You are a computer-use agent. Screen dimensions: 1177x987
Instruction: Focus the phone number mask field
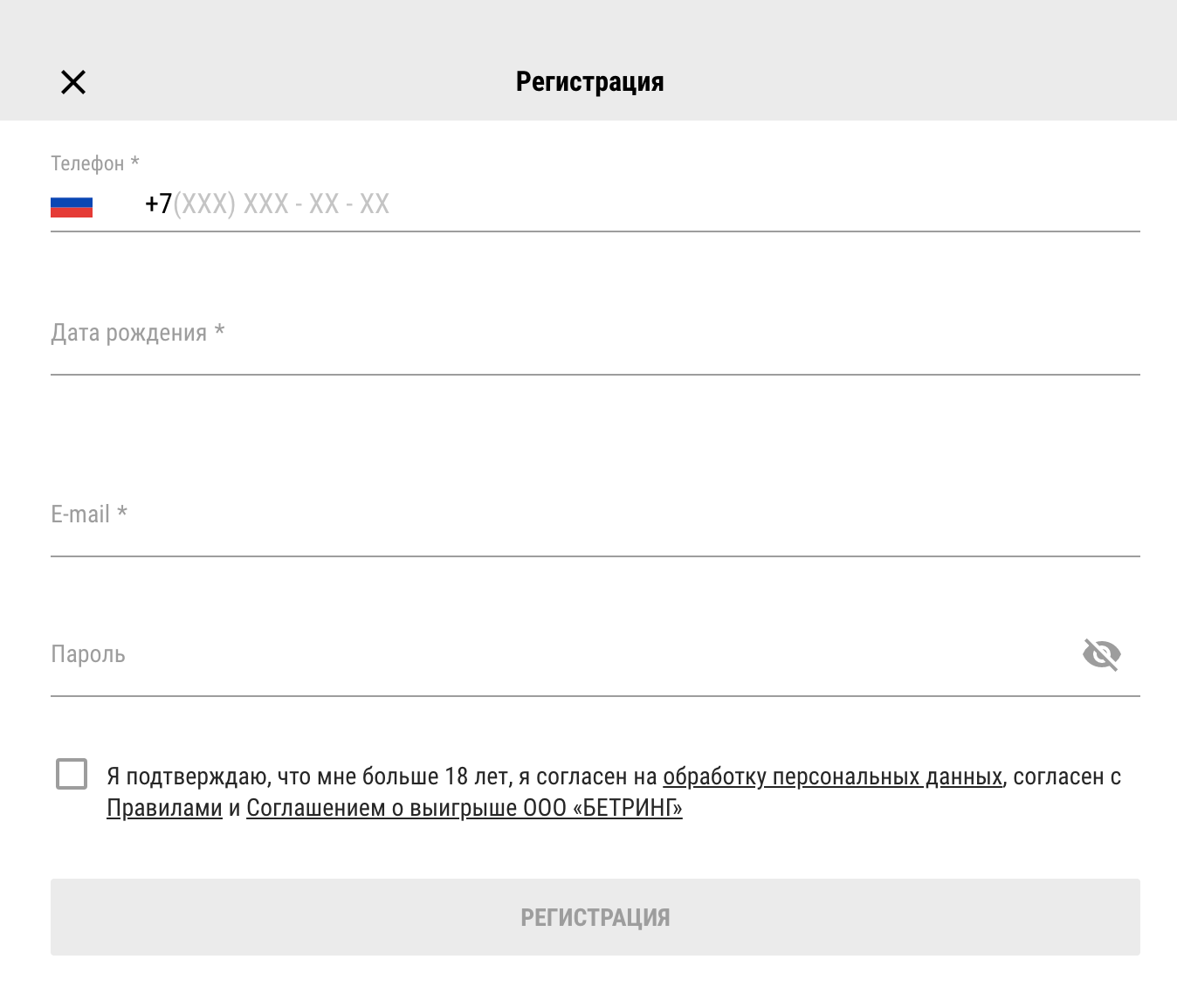pos(281,204)
